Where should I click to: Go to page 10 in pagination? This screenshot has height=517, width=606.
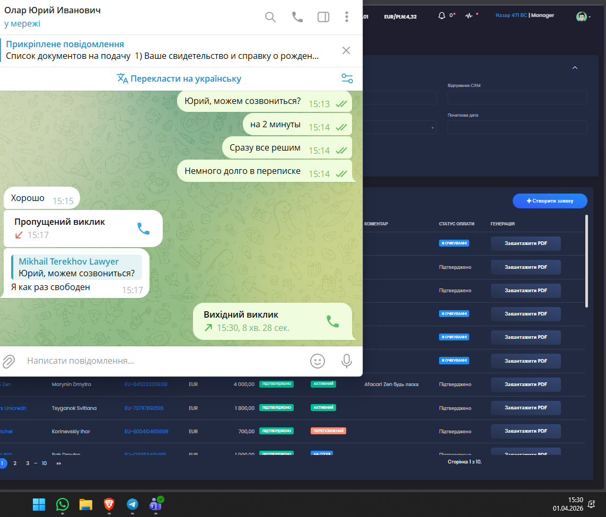(x=44, y=463)
